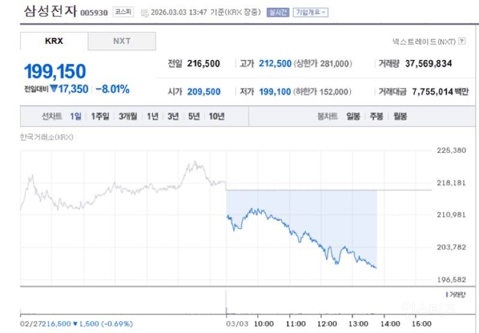The width and height of the screenshot is (479, 333).
Task: Switch to the NXT tab
Action: [122, 41]
